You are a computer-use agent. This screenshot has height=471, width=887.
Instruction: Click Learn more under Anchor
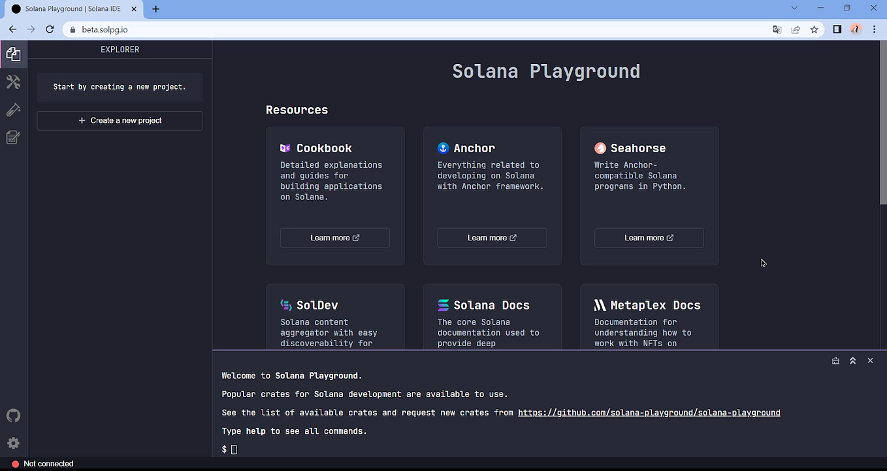492,237
